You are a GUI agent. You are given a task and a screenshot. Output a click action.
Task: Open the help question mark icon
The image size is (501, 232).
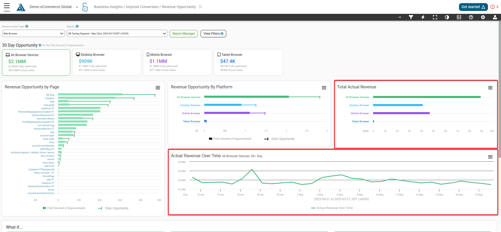point(471,17)
